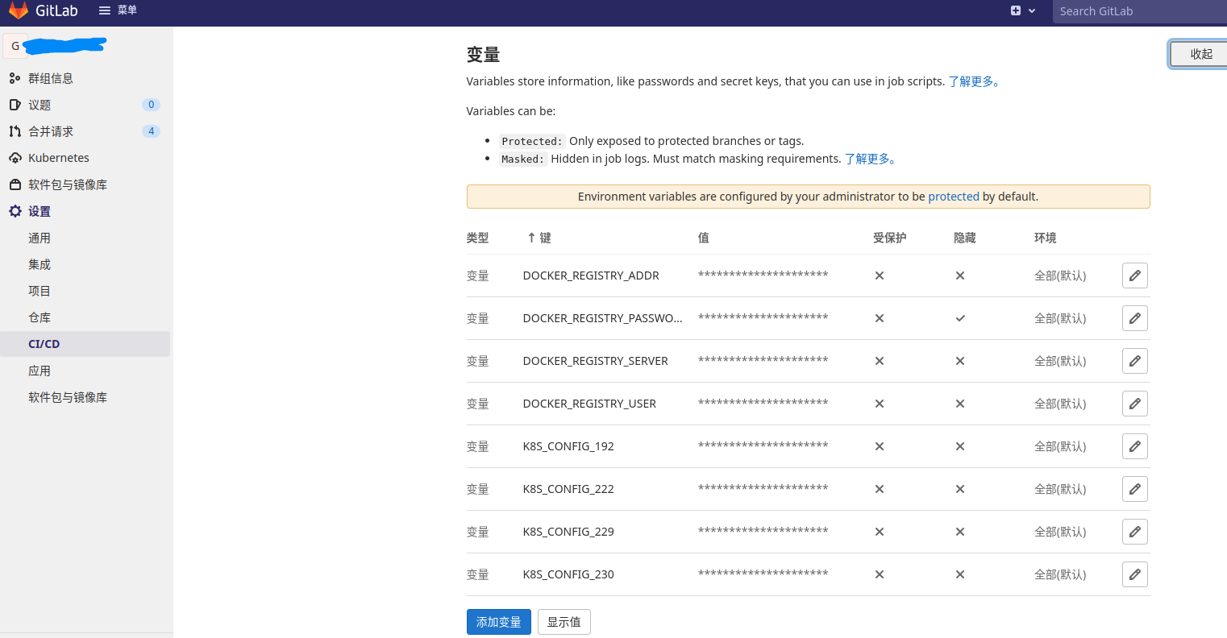Click the 设置 gear icon

pyautogui.click(x=15, y=211)
